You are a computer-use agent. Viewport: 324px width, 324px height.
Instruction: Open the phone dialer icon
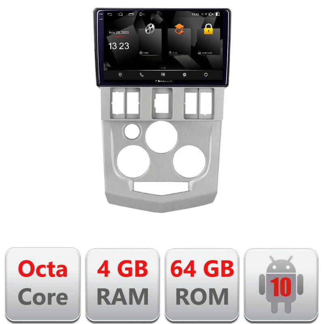[x=141, y=75]
